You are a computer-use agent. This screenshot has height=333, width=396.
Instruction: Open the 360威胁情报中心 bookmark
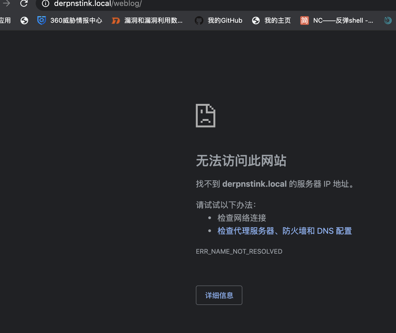pyautogui.click(x=70, y=21)
